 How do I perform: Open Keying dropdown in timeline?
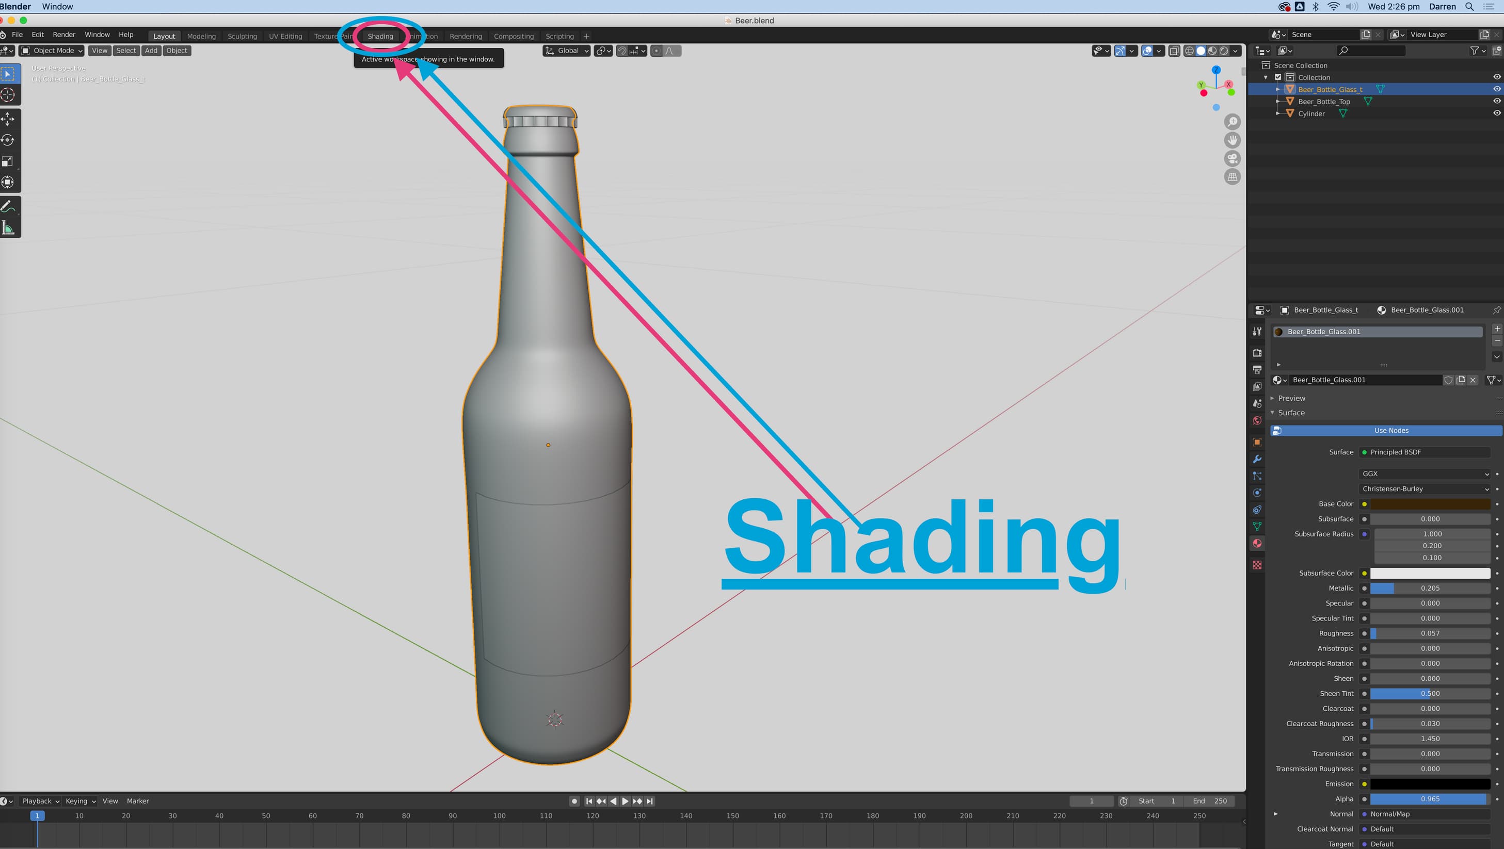click(x=80, y=801)
